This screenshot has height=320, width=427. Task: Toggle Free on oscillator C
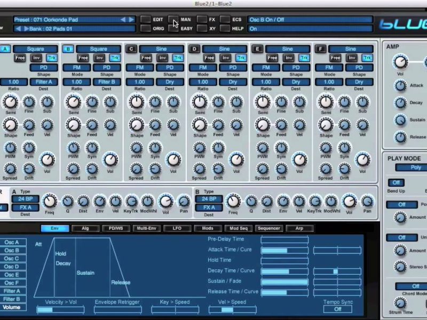click(146, 58)
